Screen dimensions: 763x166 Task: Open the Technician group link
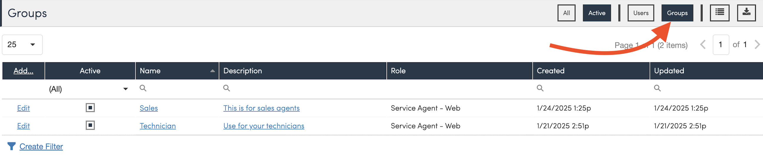coord(158,126)
